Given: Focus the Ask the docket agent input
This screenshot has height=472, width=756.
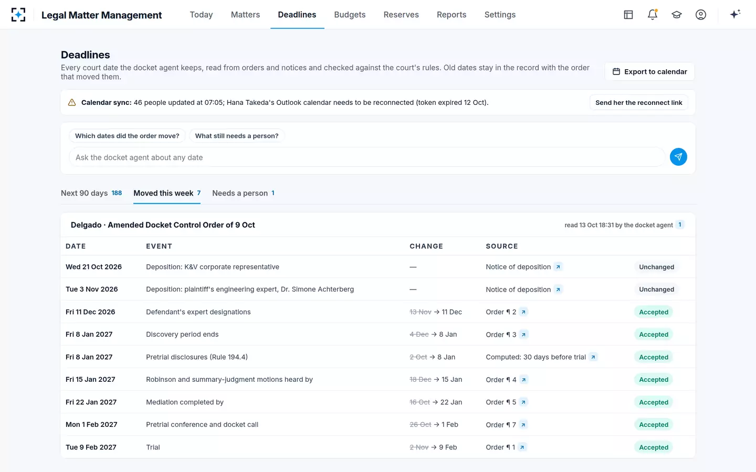Looking at the screenshot, I should (x=367, y=157).
